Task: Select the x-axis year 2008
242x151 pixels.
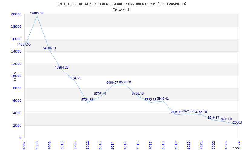Action: pos(37,145)
